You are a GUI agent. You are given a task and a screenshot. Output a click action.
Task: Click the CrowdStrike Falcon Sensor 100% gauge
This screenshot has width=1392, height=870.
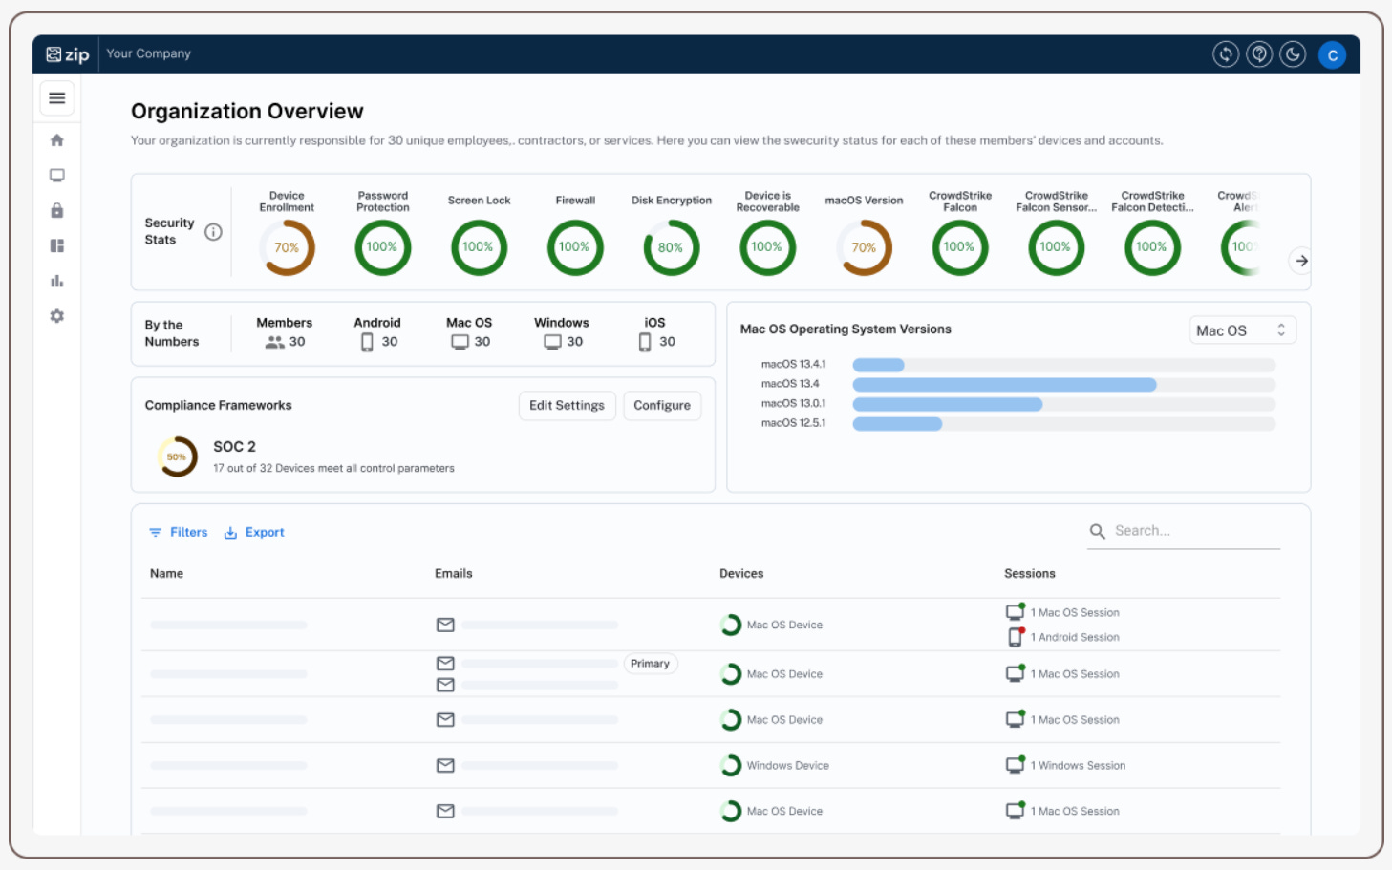point(1056,247)
